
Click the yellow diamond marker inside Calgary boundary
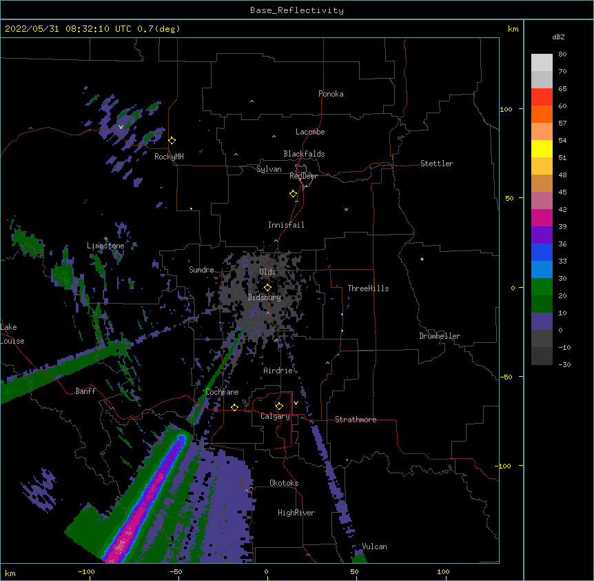pos(279,406)
